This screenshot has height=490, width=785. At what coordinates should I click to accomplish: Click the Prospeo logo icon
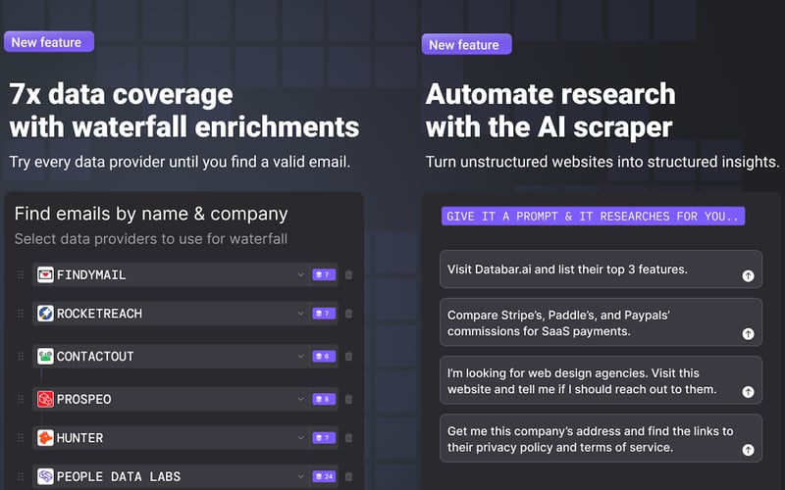click(45, 399)
